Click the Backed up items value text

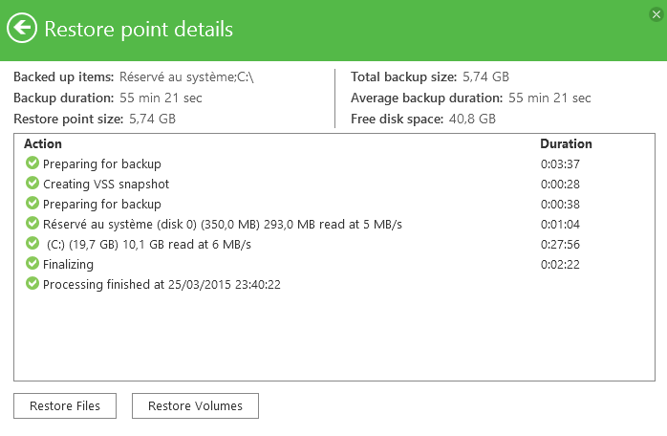(x=186, y=76)
